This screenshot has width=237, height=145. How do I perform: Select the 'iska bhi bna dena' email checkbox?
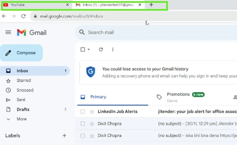pos(83,136)
